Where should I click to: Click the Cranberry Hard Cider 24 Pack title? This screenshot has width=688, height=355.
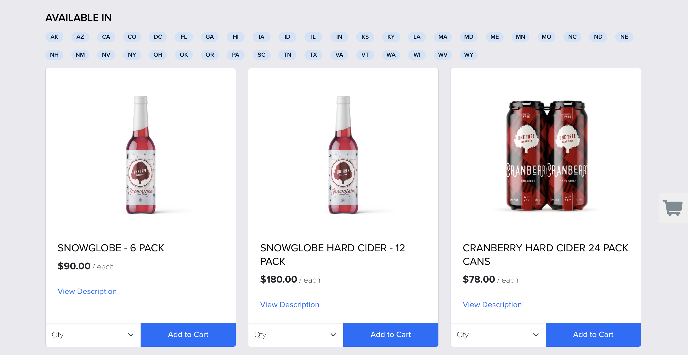click(545, 255)
